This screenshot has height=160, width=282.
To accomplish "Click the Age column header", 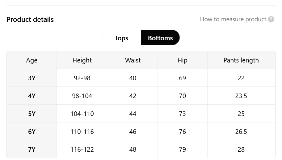I will (x=32, y=60).
